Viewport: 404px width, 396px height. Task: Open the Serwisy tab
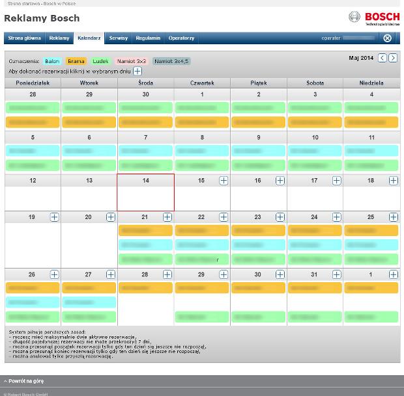click(118, 38)
